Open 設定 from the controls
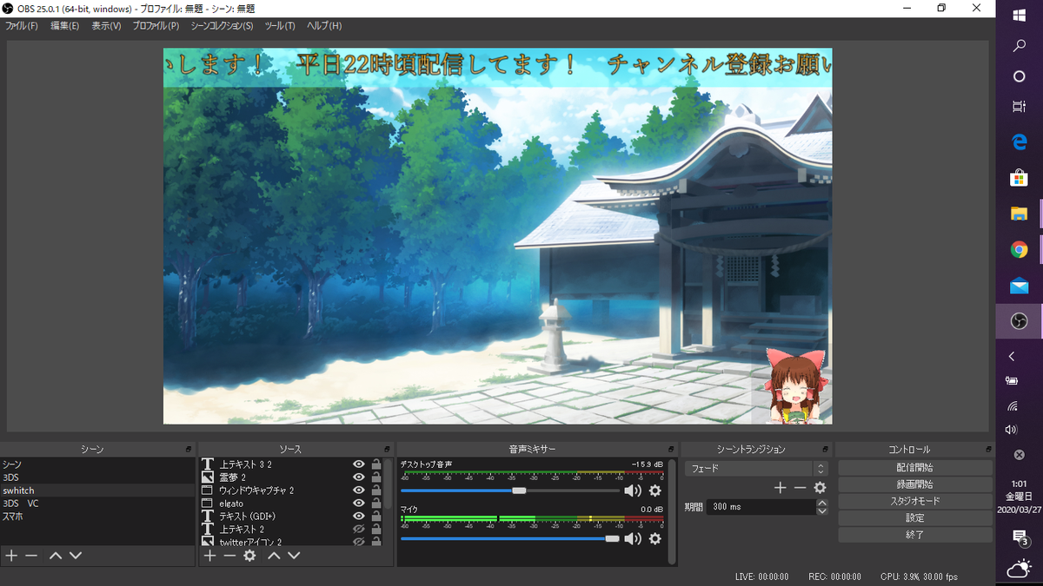The height and width of the screenshot is (586, 1043). point(914,517)
